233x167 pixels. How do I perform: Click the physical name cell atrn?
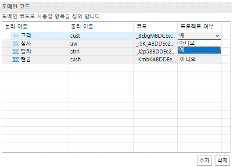click(100, 52)
